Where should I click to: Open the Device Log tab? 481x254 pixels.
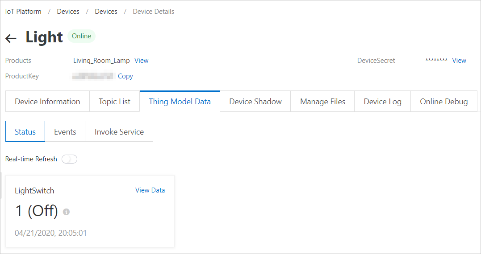(382, 102)
